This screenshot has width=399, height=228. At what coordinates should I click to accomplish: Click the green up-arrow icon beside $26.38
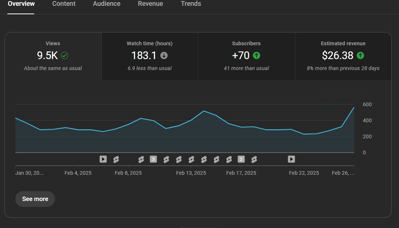[360, 55]
